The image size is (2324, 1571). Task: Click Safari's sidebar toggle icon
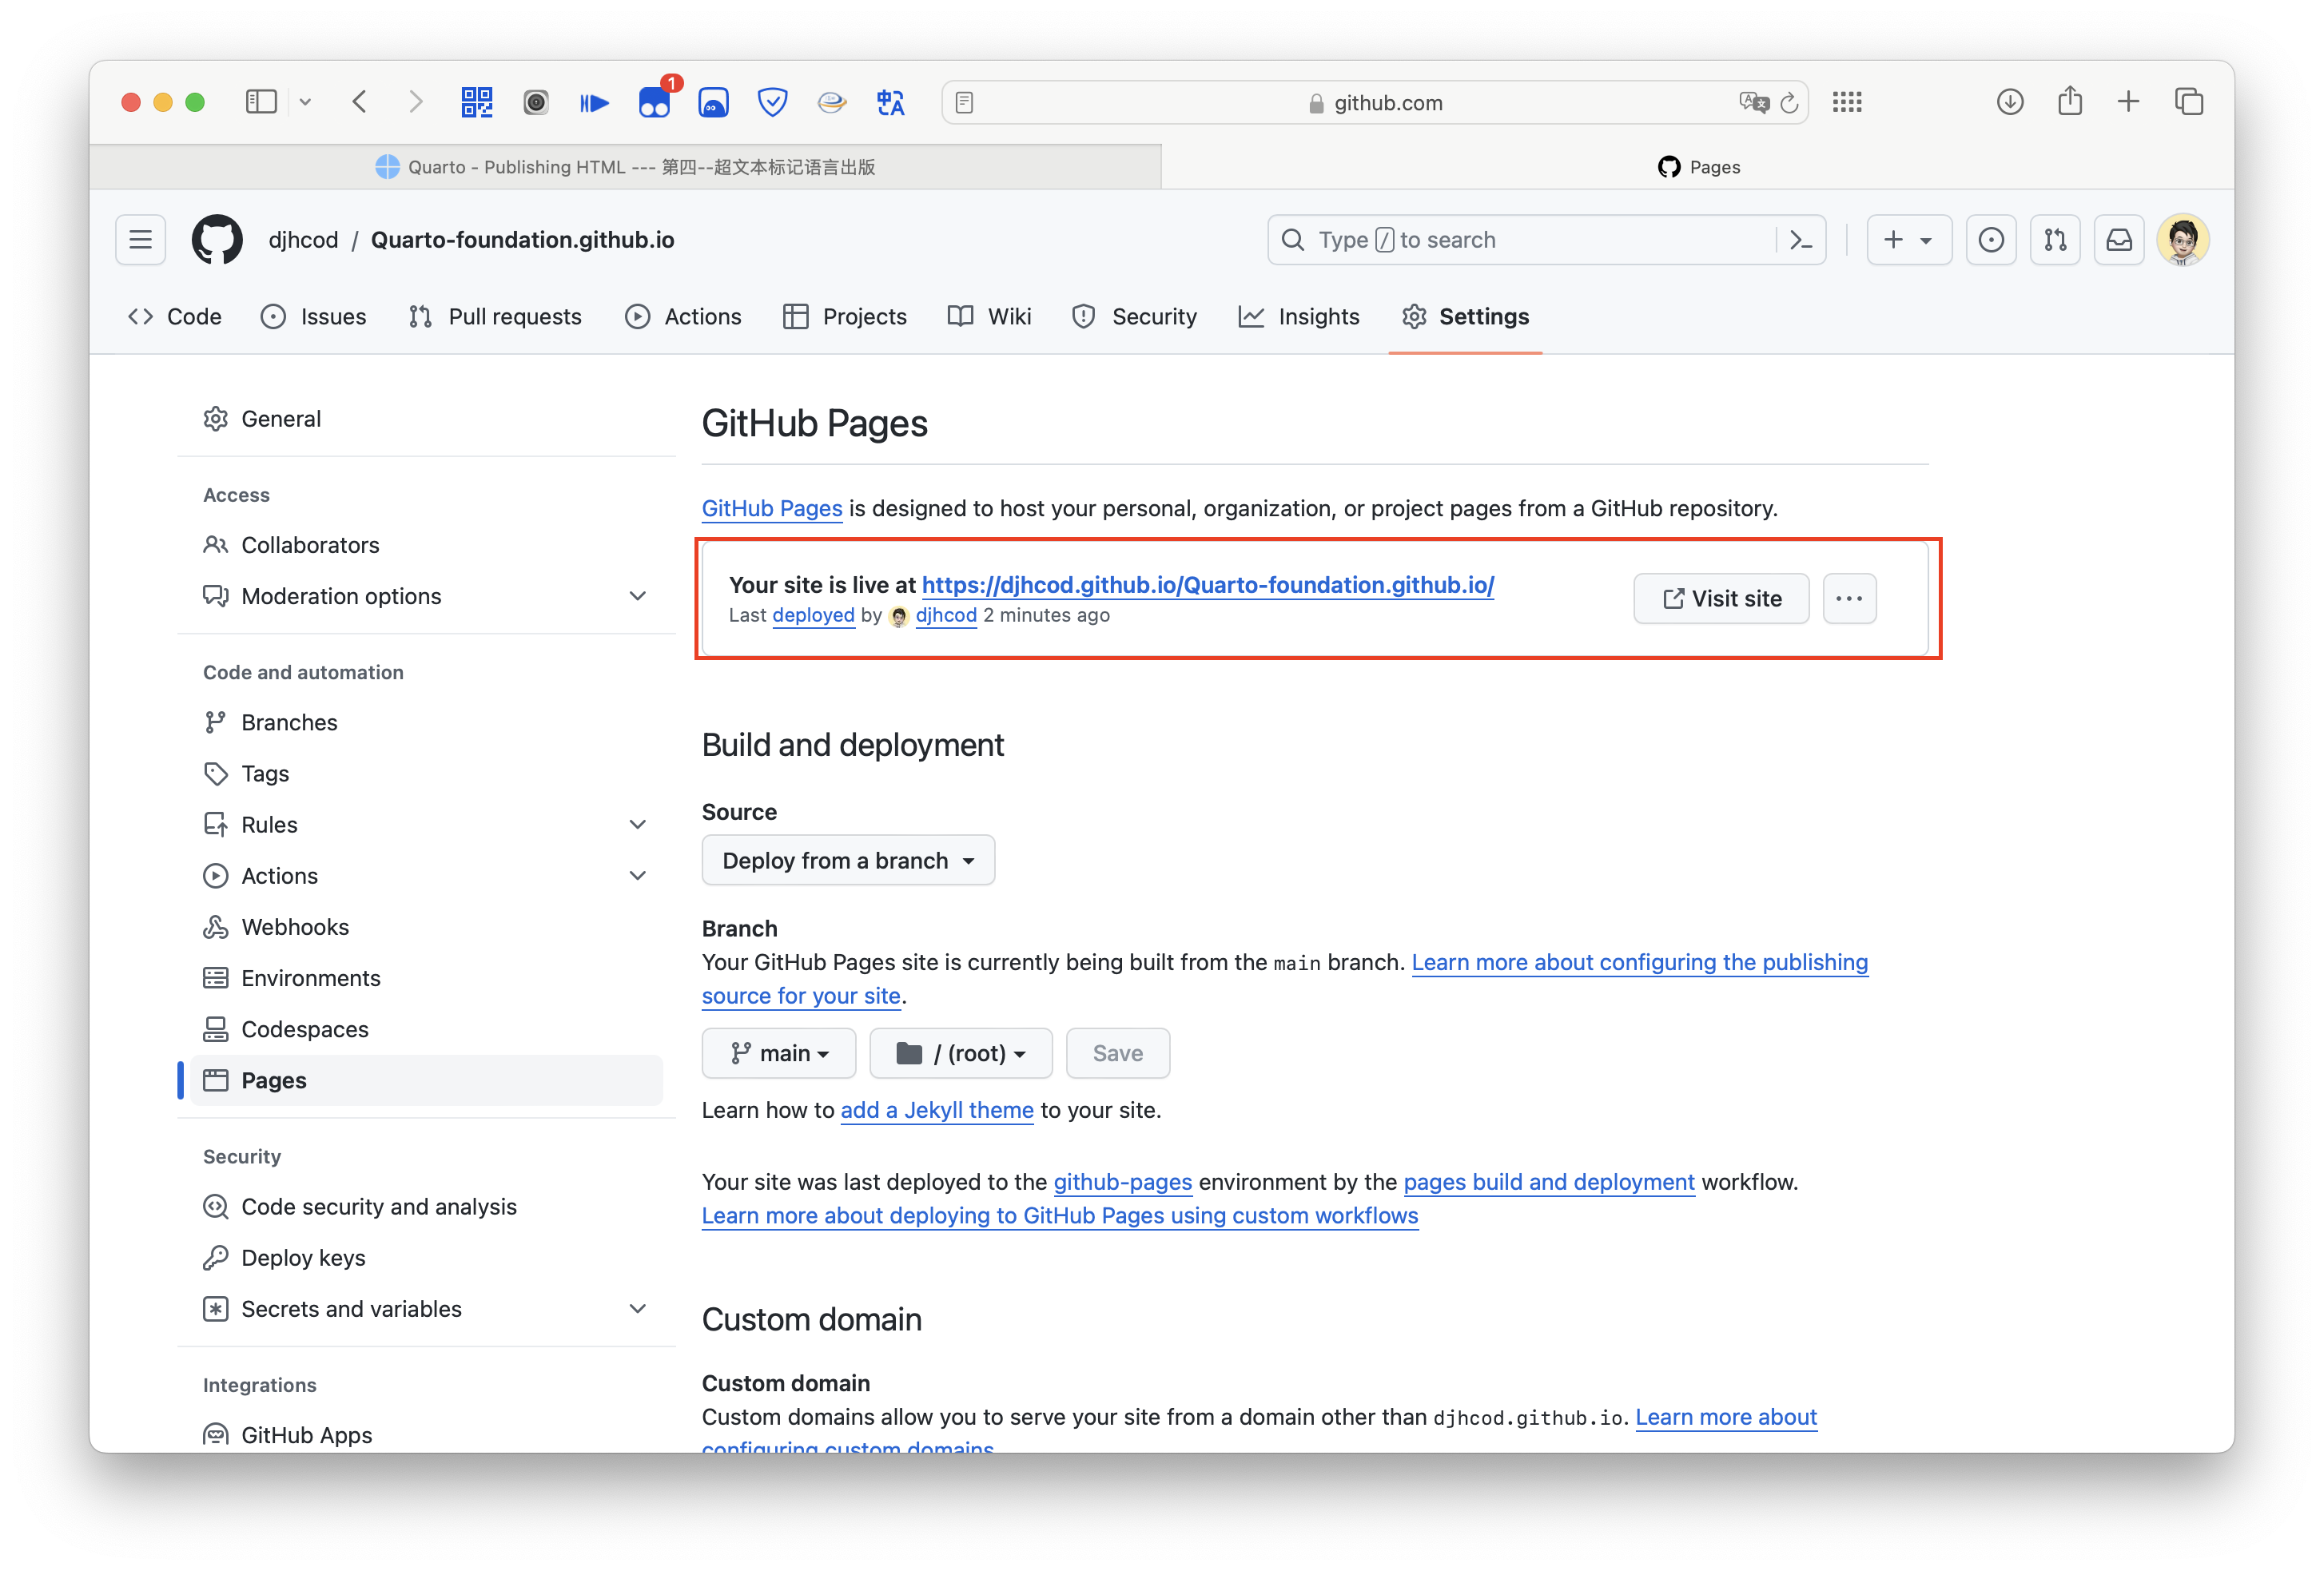point(261,102)
